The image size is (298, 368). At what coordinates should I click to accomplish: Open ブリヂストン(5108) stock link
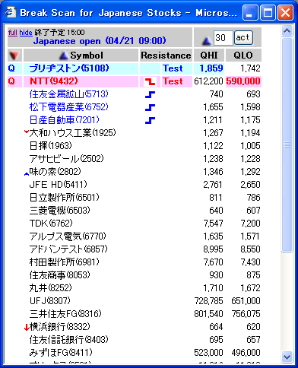(69, 68)
